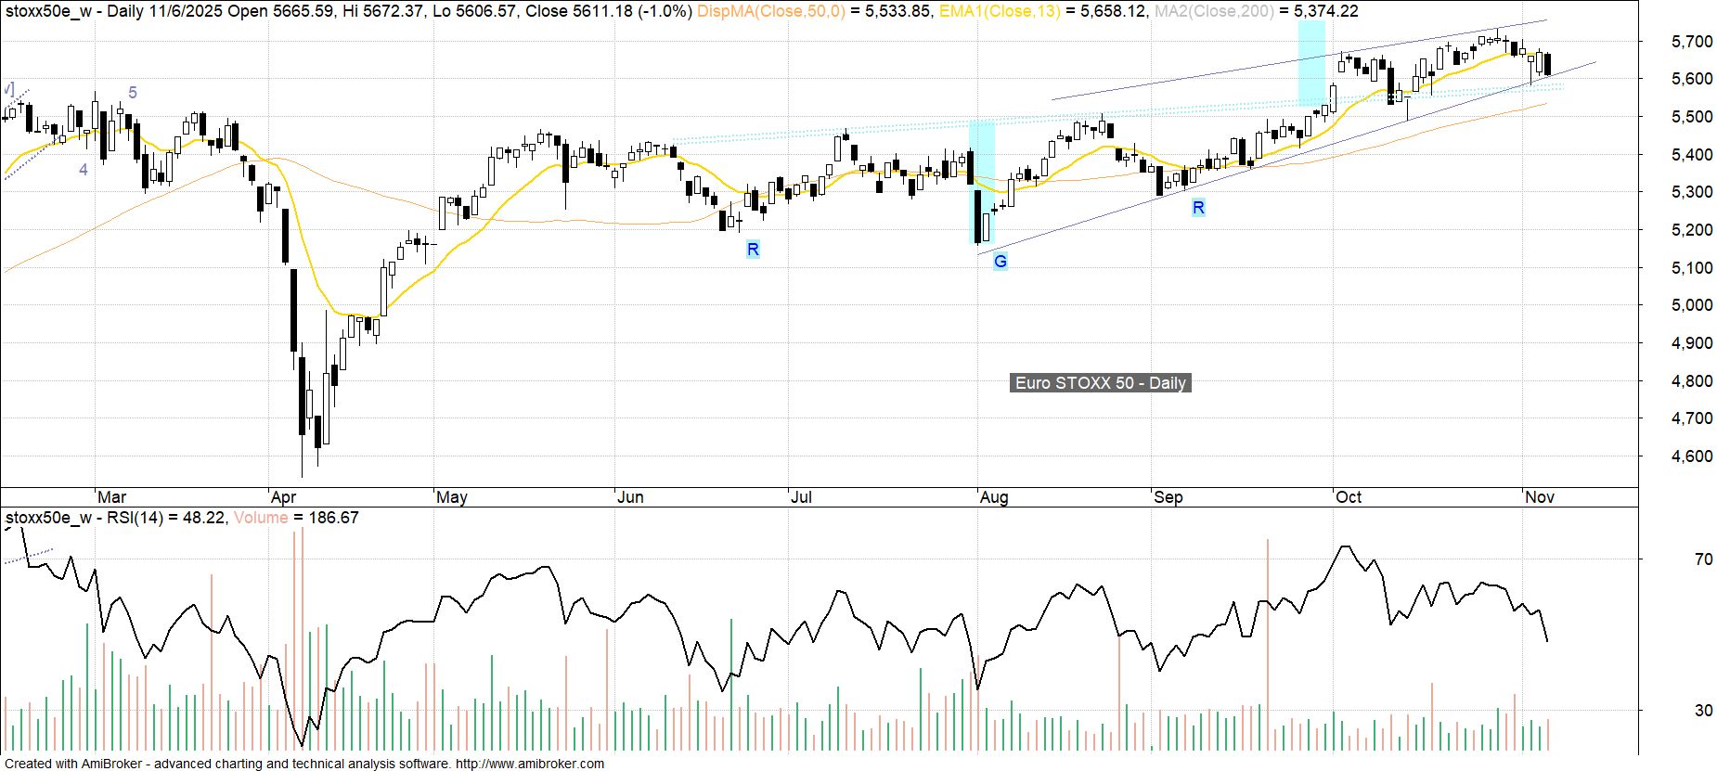Click the Euro STOXX 50 - Daily label
The image size is (1717, 771).
pos(1100,383)
